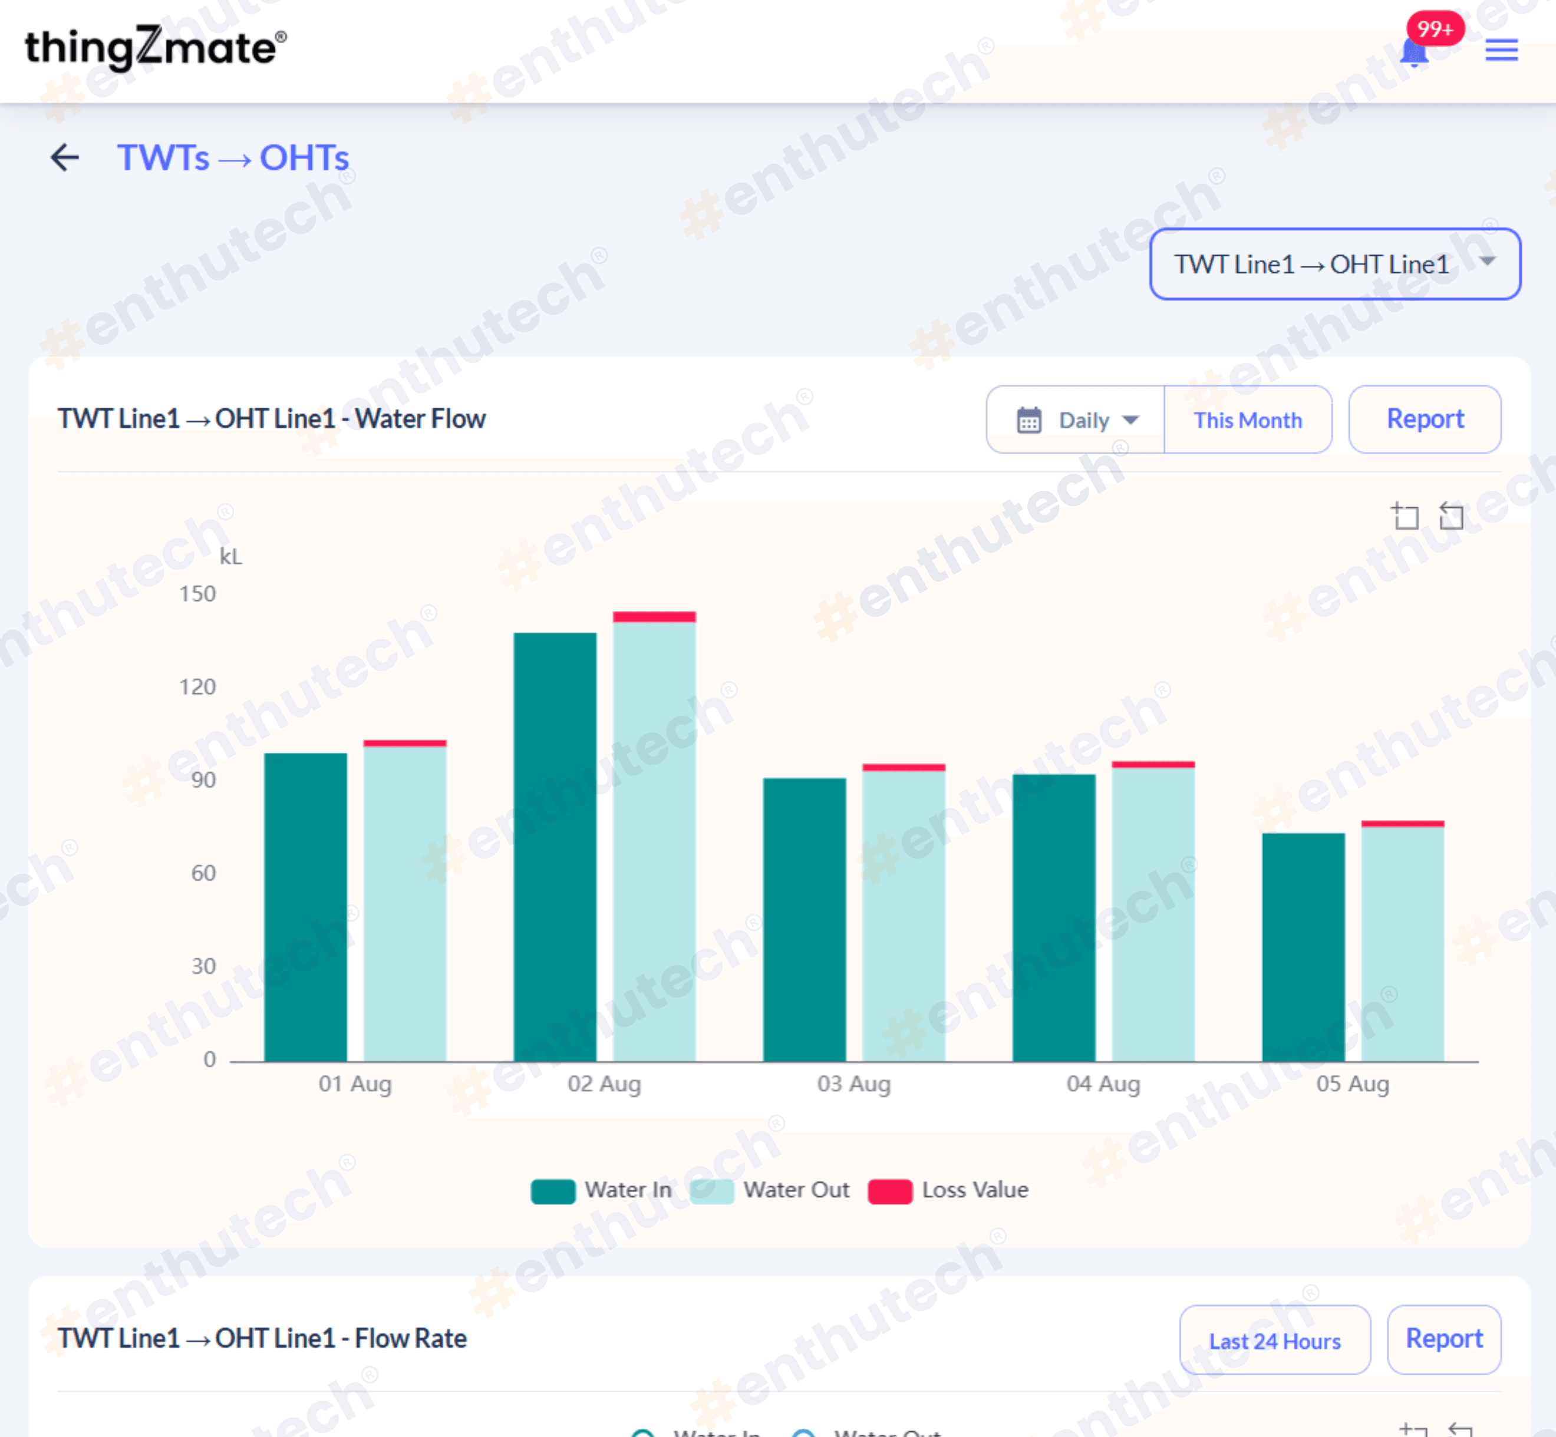The height and width of the screenshot is (1437, 1556).
Task: Open the hamburger menu
Action: point(1502,51)
